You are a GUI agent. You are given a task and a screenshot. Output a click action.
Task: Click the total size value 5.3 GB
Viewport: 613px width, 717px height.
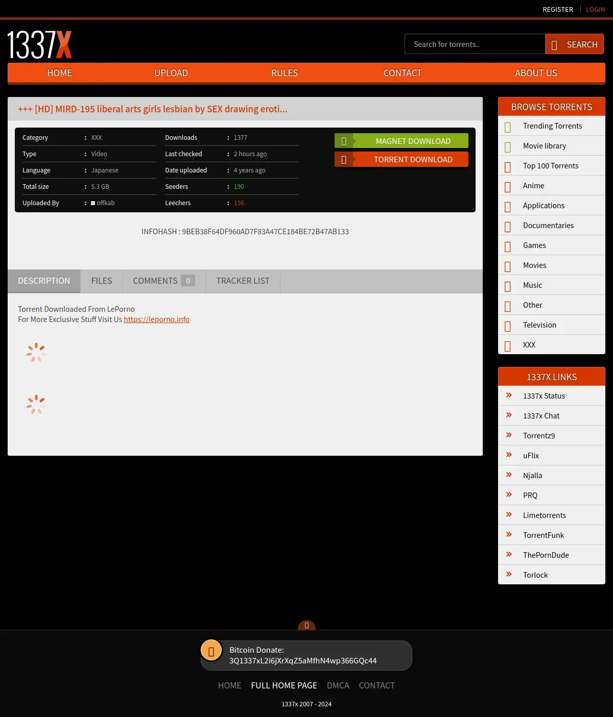click(x=100, y=187)
